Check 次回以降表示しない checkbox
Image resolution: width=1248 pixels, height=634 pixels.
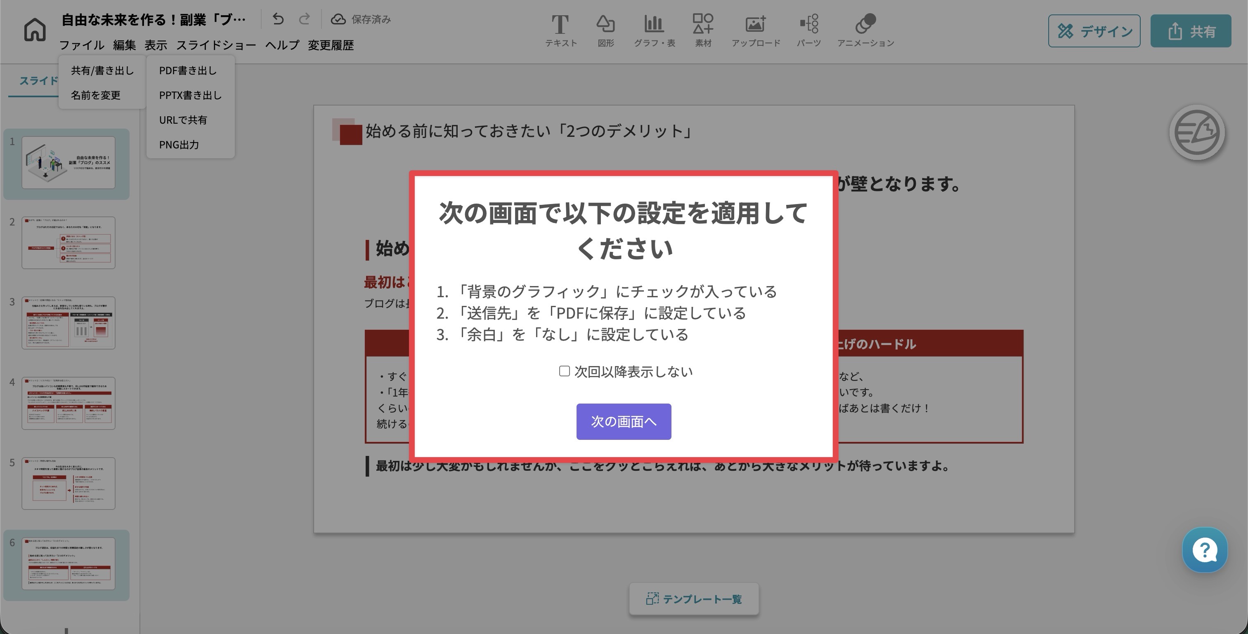[x=564, y=371]
